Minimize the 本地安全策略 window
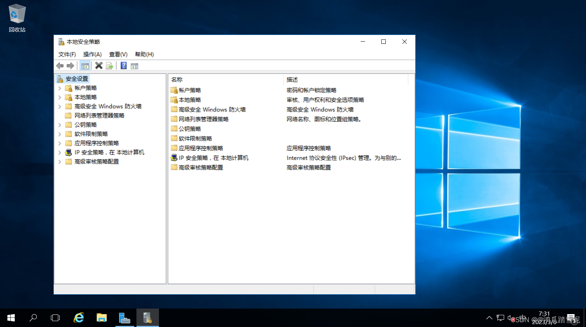 point(363,42)
